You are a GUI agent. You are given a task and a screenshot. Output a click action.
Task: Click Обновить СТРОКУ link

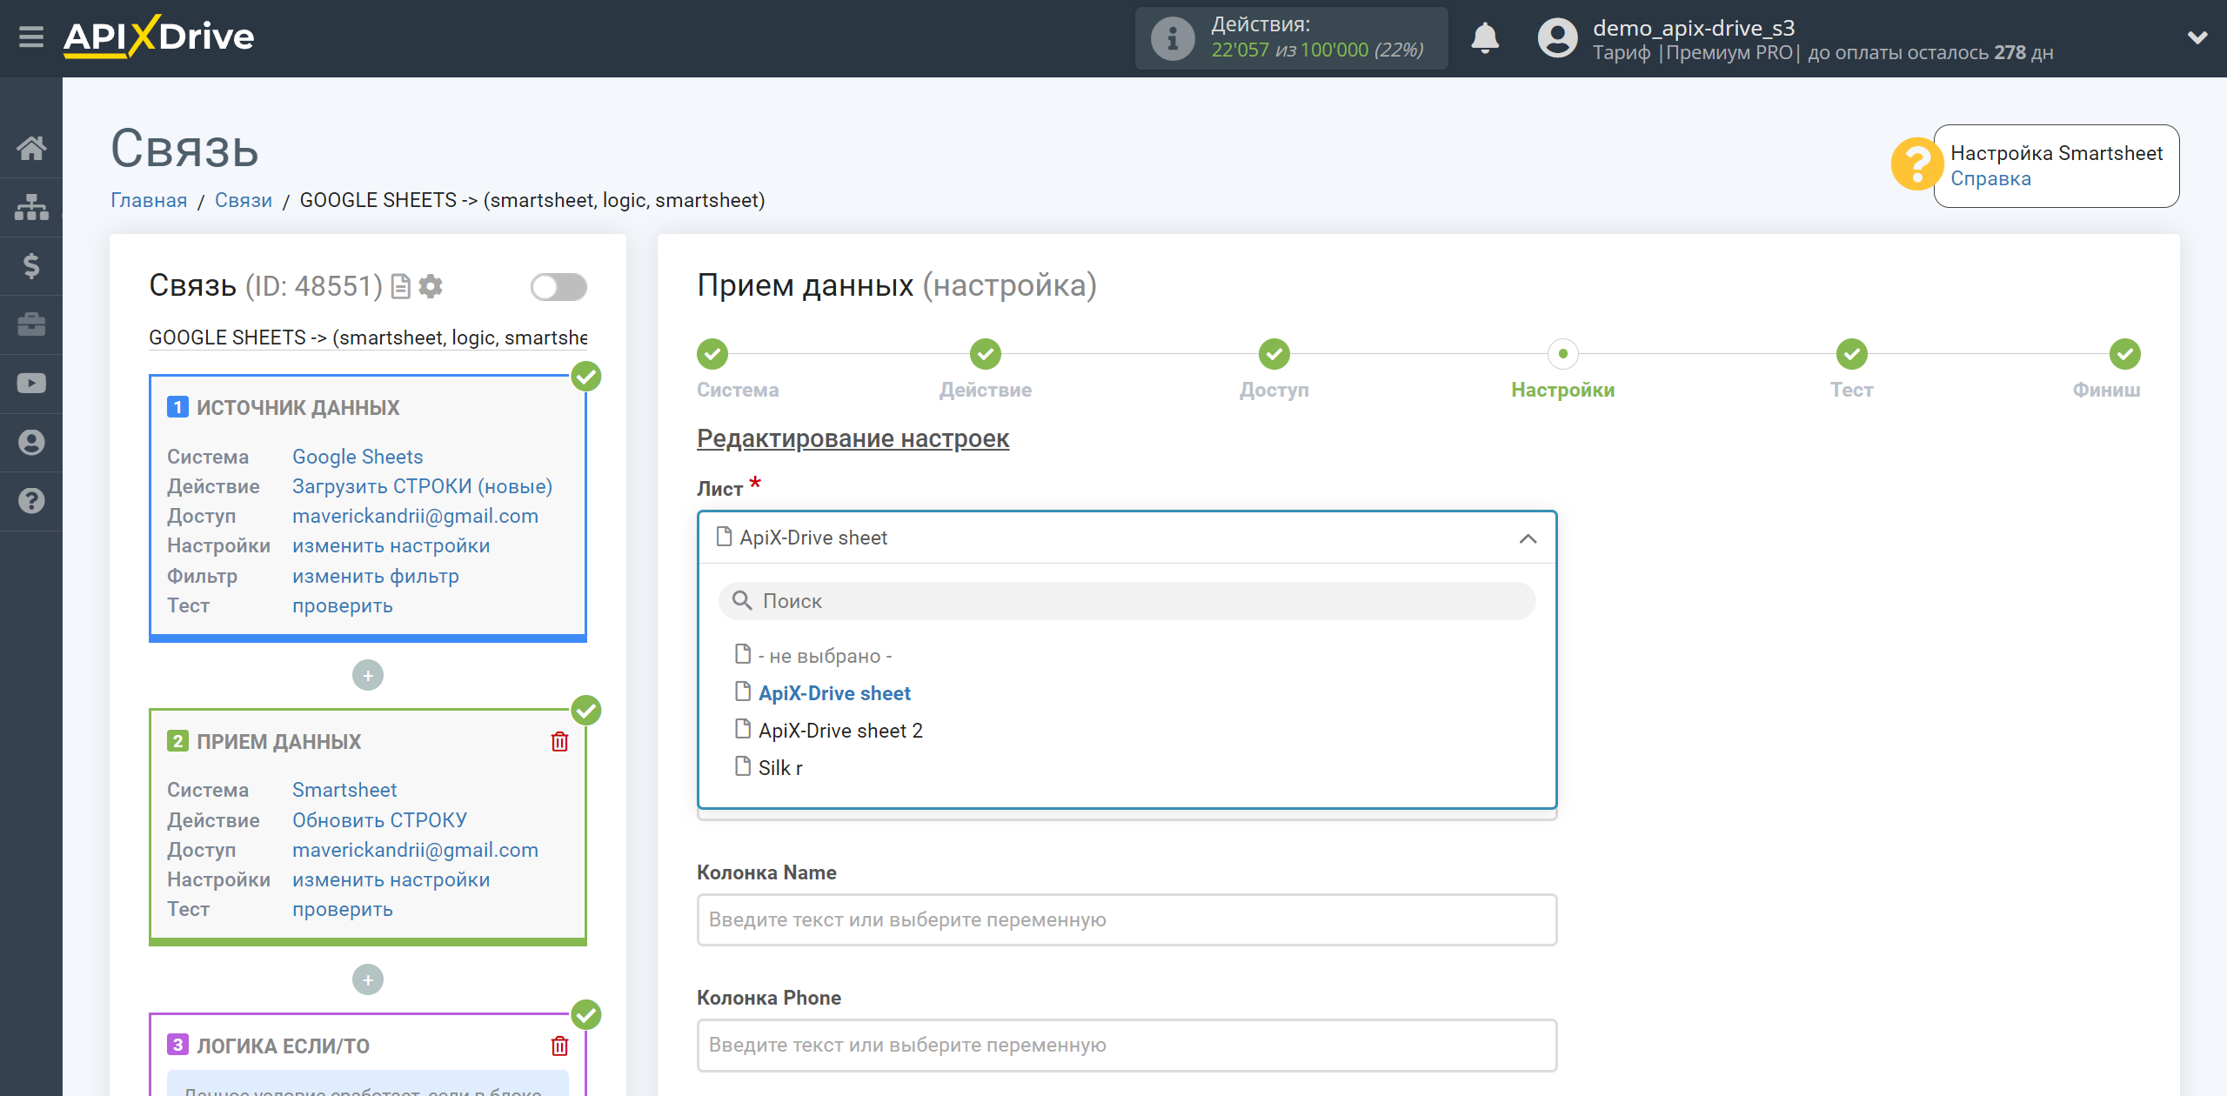pyautogui.click(x=379, y=820)
